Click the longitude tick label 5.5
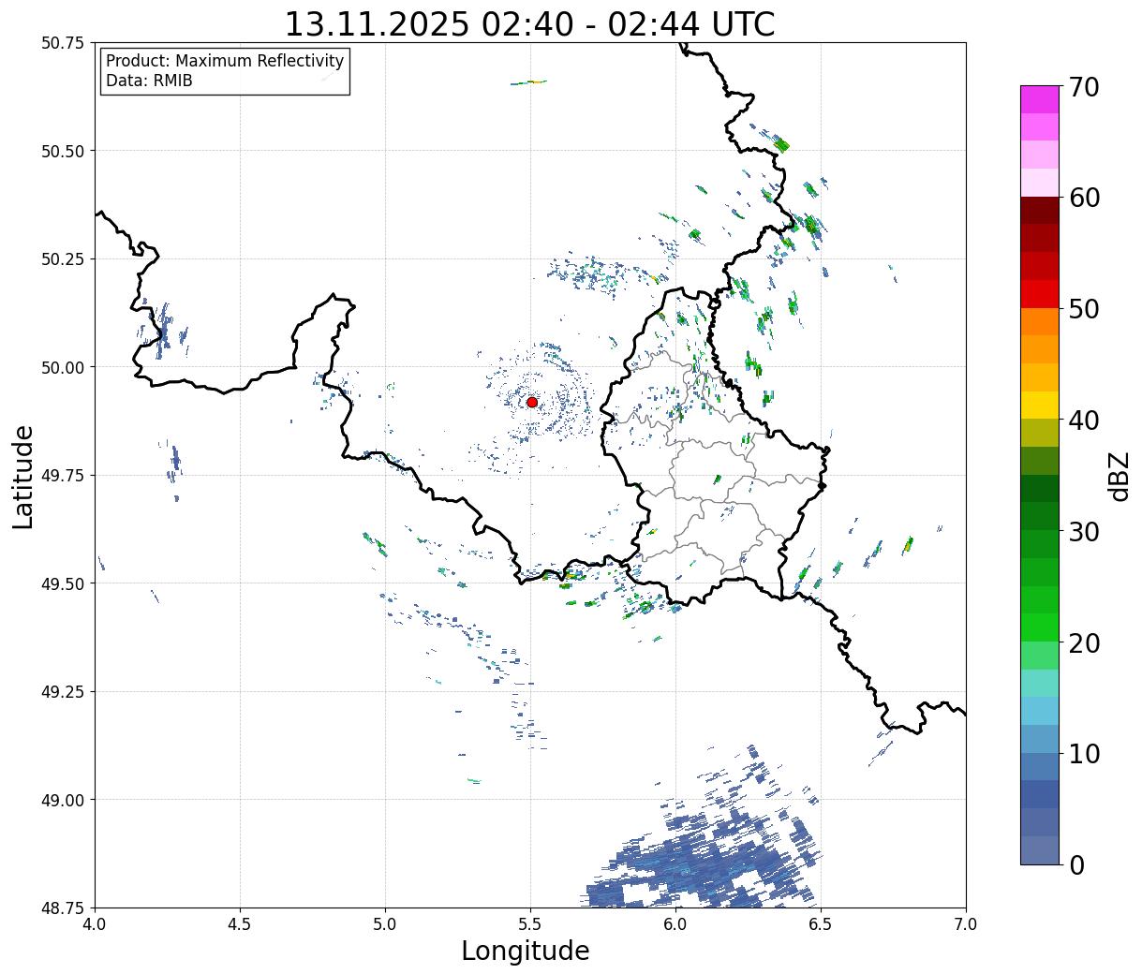 pos(530,924)
